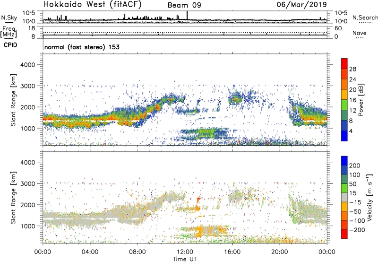Click 'normal (fast stereo) 153' text

click(x=82, y=47)
